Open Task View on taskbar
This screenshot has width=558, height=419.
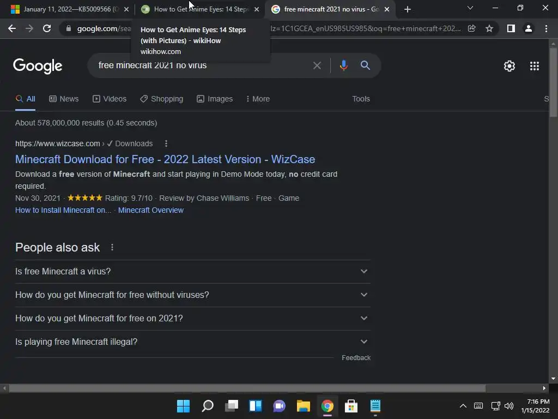232,406
